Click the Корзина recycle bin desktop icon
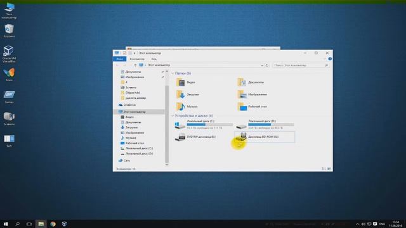 point(9,31)
